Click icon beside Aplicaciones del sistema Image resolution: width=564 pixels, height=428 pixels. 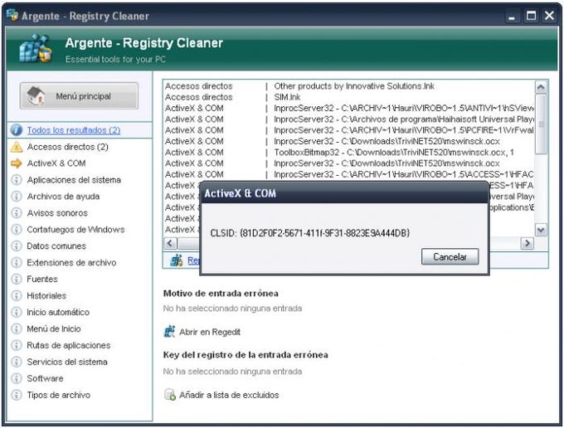pos(17,180)
